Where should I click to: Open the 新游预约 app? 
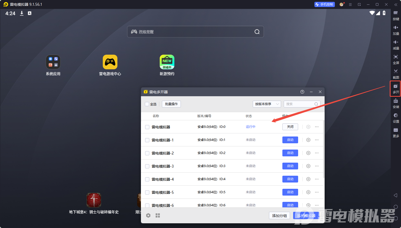tap(167, 65)
